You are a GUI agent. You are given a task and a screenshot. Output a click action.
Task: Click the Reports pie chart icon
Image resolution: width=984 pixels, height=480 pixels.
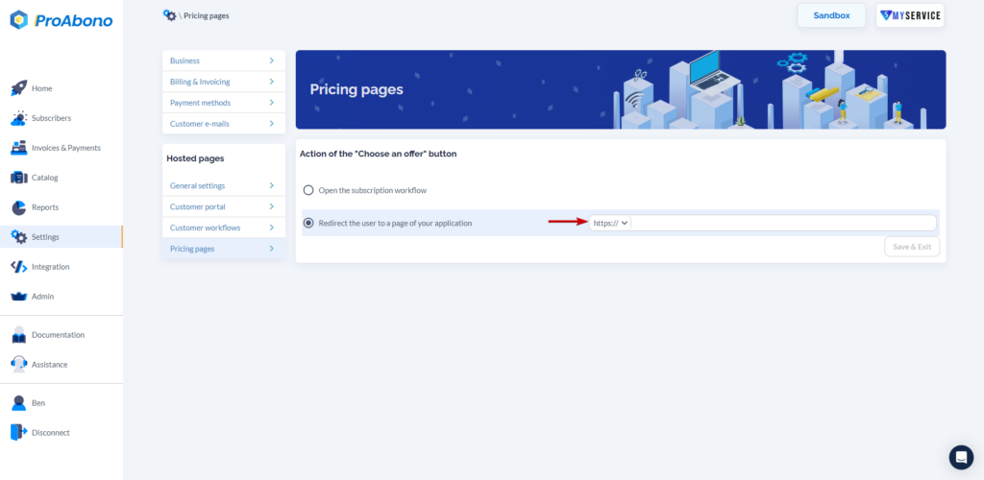point(19,207)
